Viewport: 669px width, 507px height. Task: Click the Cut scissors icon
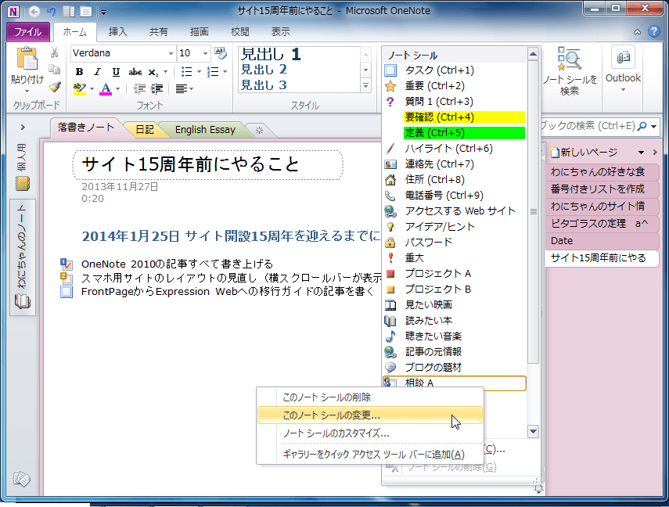54,53
